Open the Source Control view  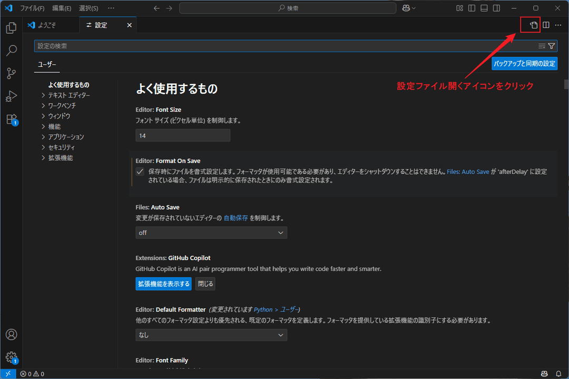coord(11,73)
